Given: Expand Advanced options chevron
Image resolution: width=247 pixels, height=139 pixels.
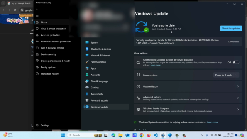Looking at the screenshot, I should (x=238, y=98).
